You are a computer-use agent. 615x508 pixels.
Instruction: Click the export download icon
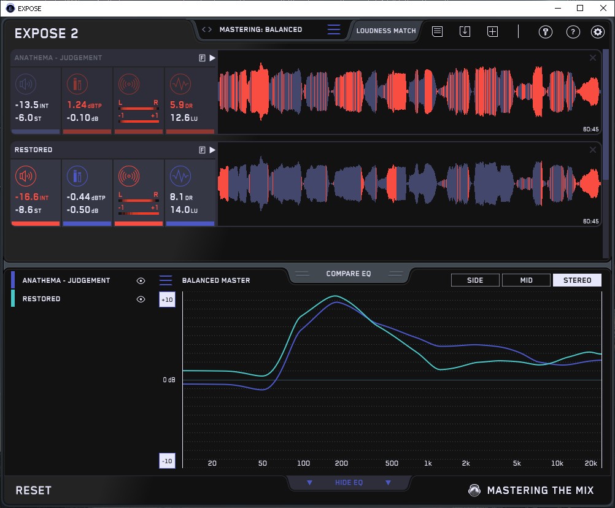[x=465, y=31]
